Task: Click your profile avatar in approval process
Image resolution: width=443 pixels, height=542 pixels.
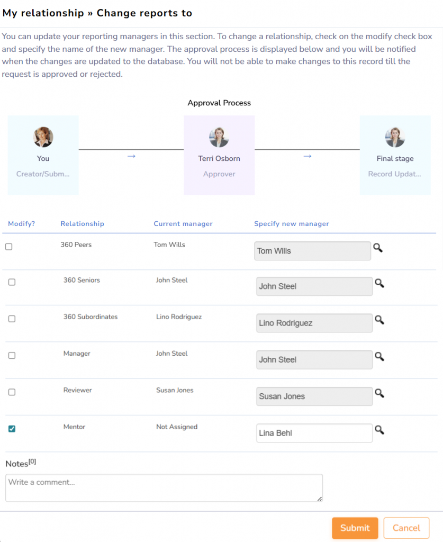Action: tap(43, 137)
